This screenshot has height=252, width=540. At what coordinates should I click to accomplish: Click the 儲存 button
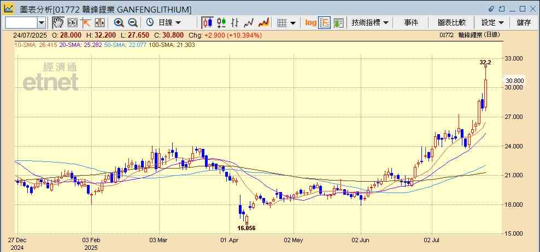524,23
